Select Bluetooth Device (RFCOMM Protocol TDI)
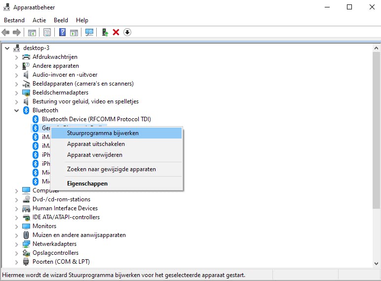This screenshot has width=381, height=281. click(96, 119)
